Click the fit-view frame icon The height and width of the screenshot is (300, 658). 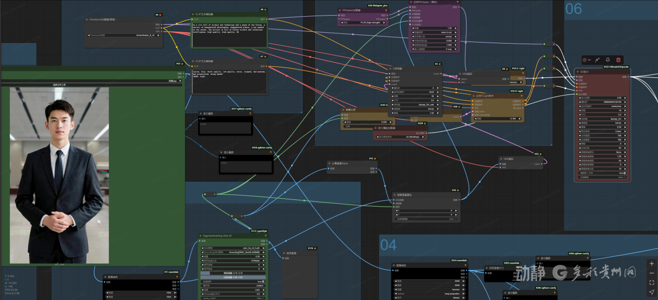pos(652,283)
